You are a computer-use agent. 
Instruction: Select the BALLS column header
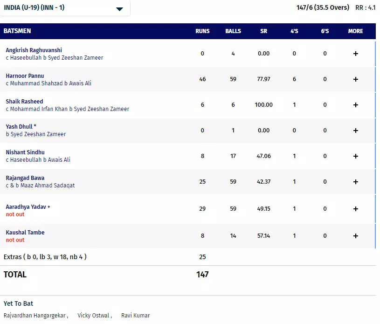pos(233,31)
